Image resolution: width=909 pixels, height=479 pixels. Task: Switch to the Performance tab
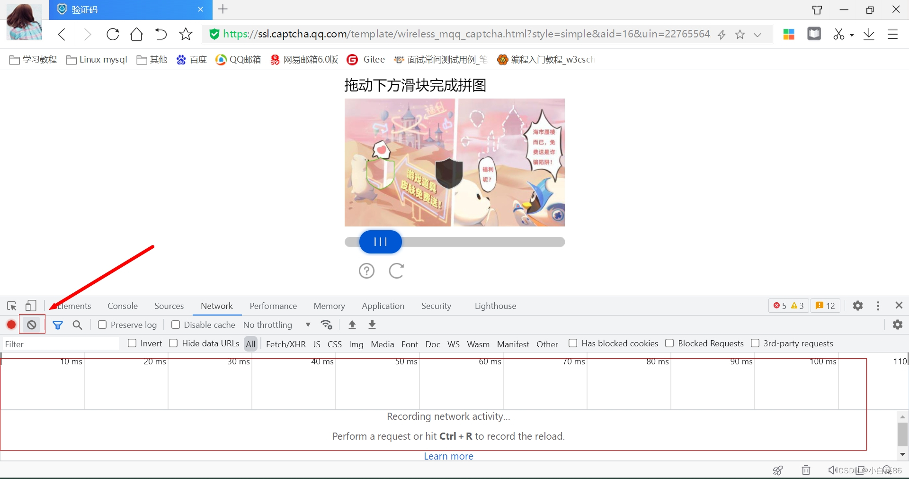(273, 306)
